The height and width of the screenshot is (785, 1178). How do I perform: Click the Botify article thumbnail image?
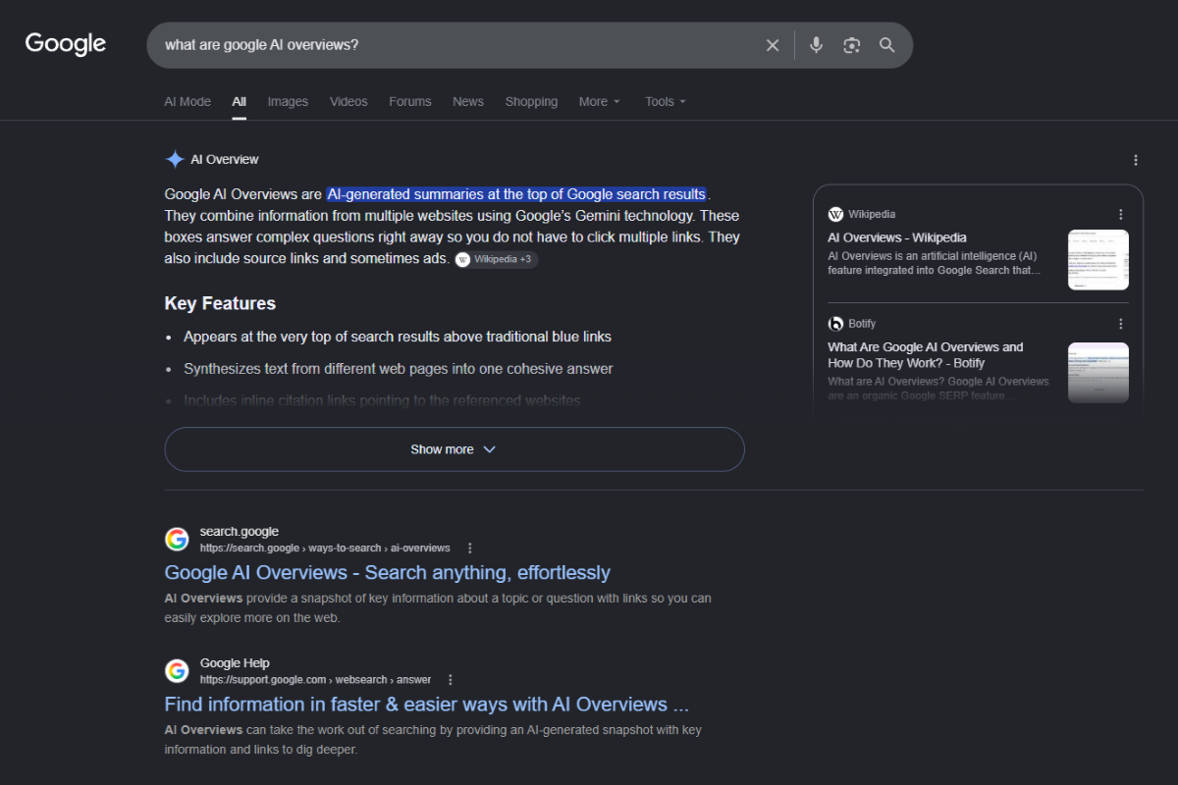click(1098, 373)
